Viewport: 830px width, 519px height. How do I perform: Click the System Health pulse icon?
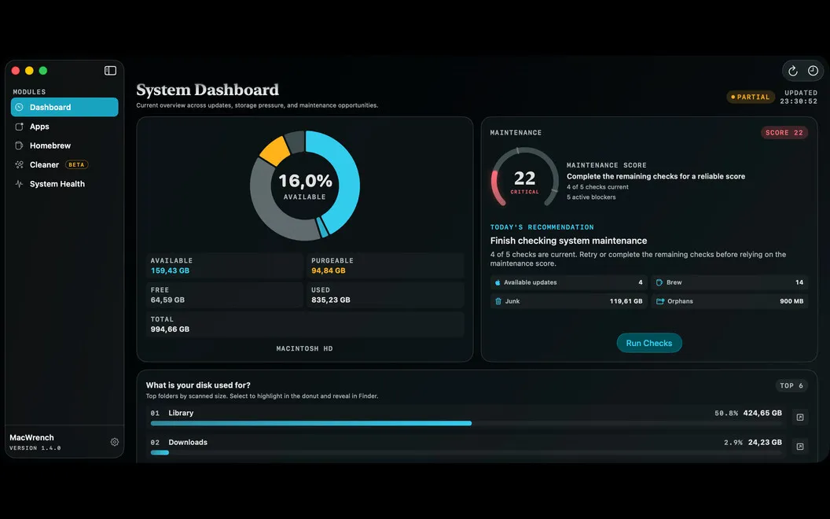click(19, 184)
